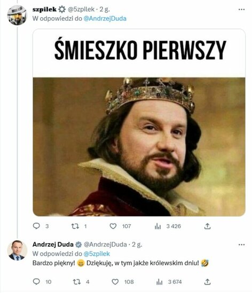Open @5zpilek mention link in reply
Screen dimensions: 252x293
click(x=97, y=254)
